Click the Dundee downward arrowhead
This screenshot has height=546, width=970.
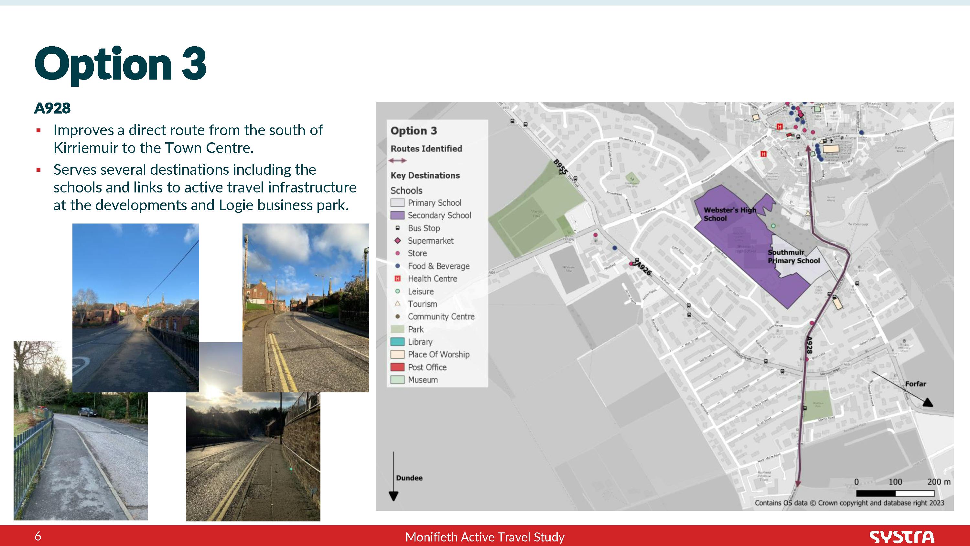[393, 496]
